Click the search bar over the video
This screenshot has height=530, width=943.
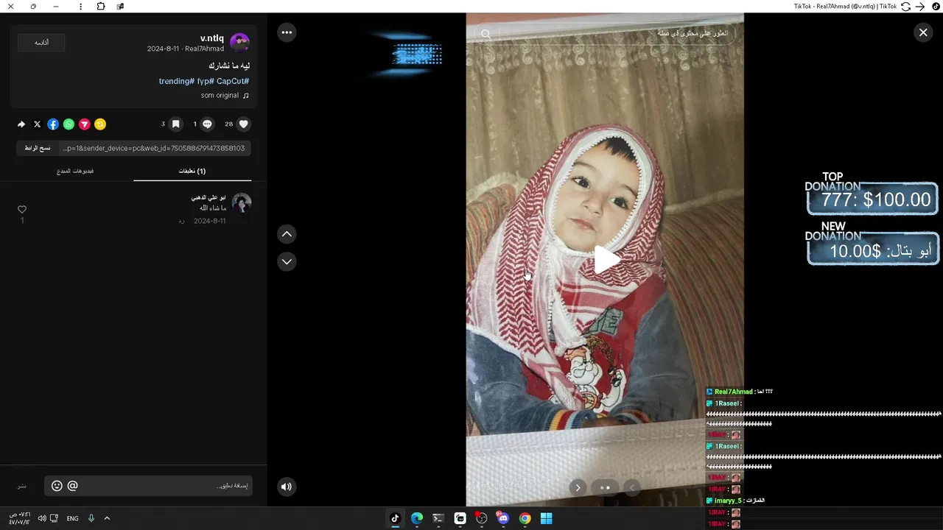(x=606, y=33)
